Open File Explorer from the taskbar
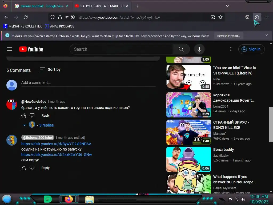 click(90, 199)
